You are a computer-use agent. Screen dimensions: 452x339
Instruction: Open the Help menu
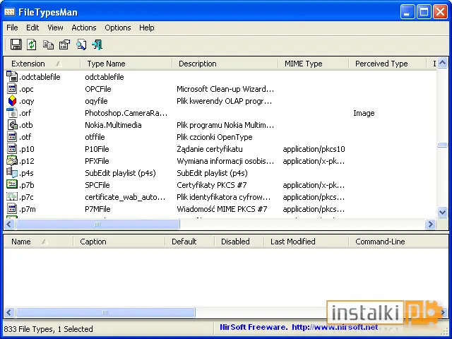point(146,28)
